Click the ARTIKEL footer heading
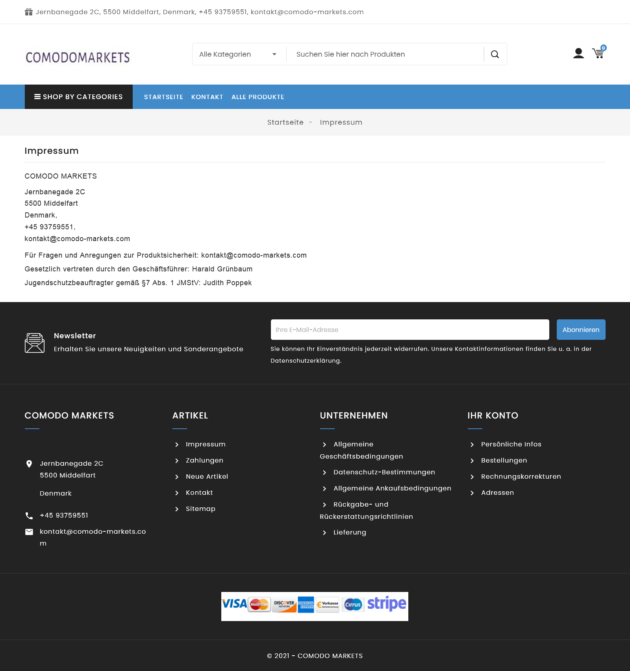Viewport: 630px width, 671px height. click(x=190, y=416)
